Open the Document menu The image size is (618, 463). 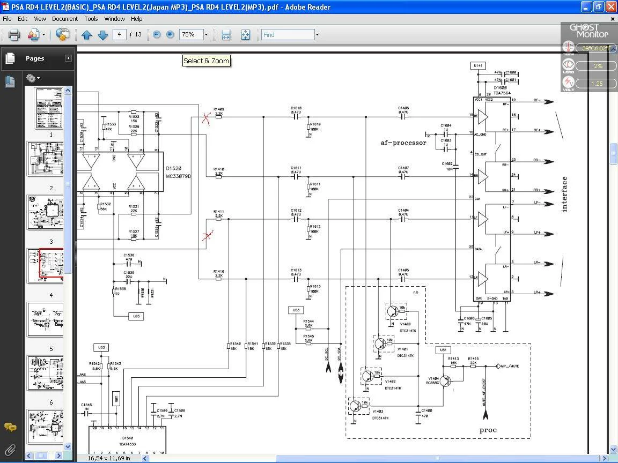click(65, 19)
